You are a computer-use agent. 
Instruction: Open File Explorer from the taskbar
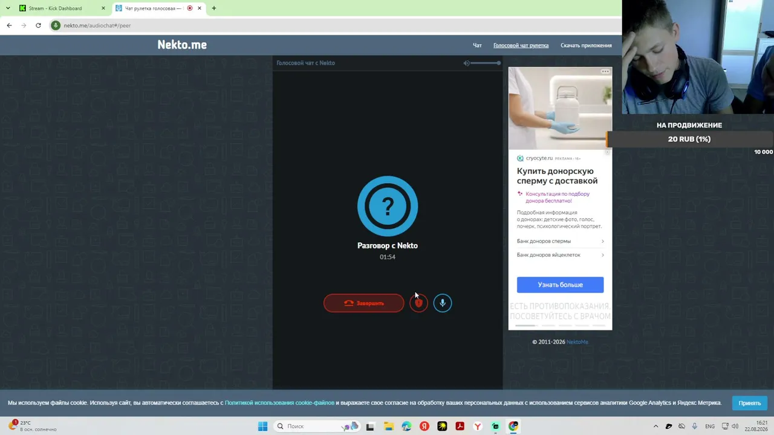coord(388,427)
